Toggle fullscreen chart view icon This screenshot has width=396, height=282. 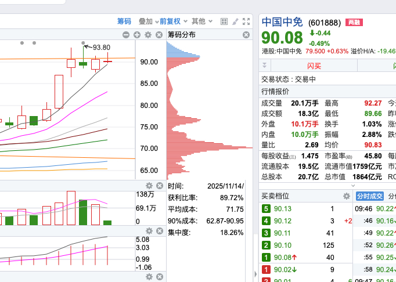(246, 21)
